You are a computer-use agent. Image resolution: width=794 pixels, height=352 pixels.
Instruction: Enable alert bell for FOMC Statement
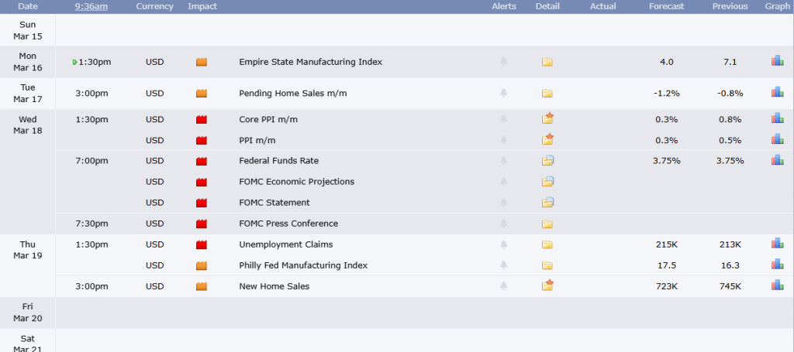point(503,203)
